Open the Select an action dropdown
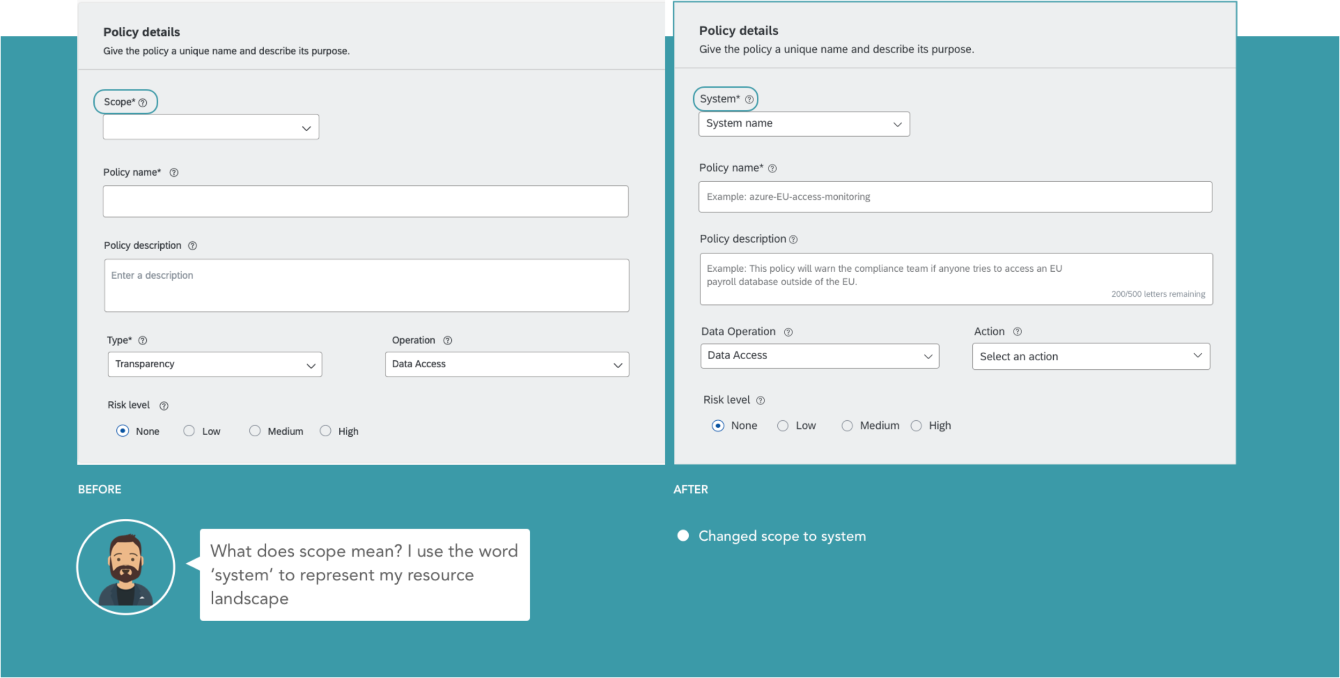 pos(1088,355)
